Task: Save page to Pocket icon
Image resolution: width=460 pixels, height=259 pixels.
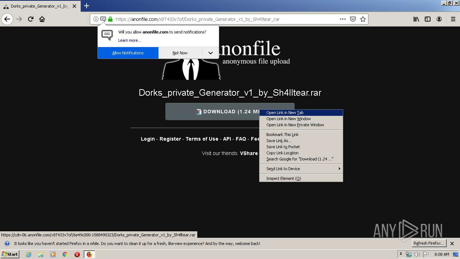Action: (353, 19)
